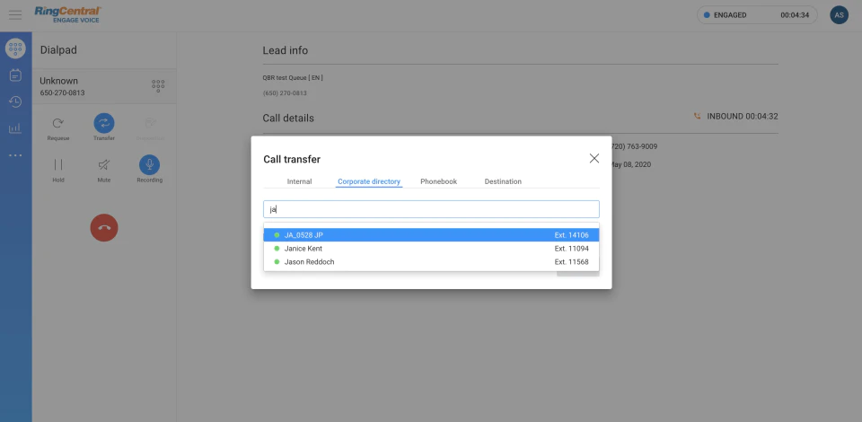Toggle the call Recording button
This screenshot has height=422, width=862.
coord(150,165)
